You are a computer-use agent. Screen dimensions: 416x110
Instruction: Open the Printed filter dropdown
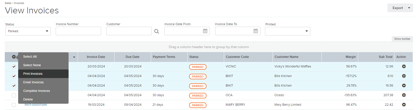point(288,31)
